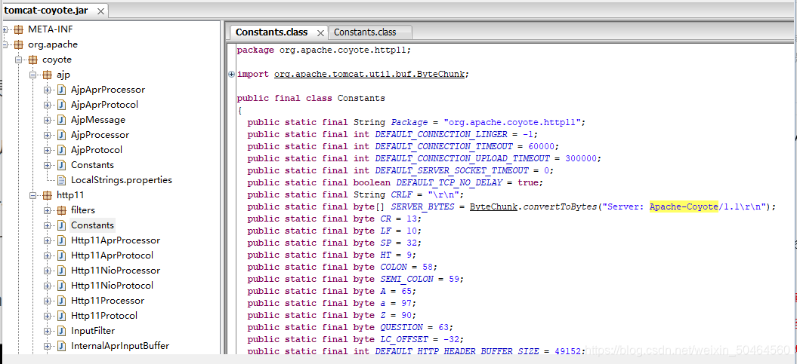
Task: Click the AjpProcessor class file icon
Action: [61, 136]
